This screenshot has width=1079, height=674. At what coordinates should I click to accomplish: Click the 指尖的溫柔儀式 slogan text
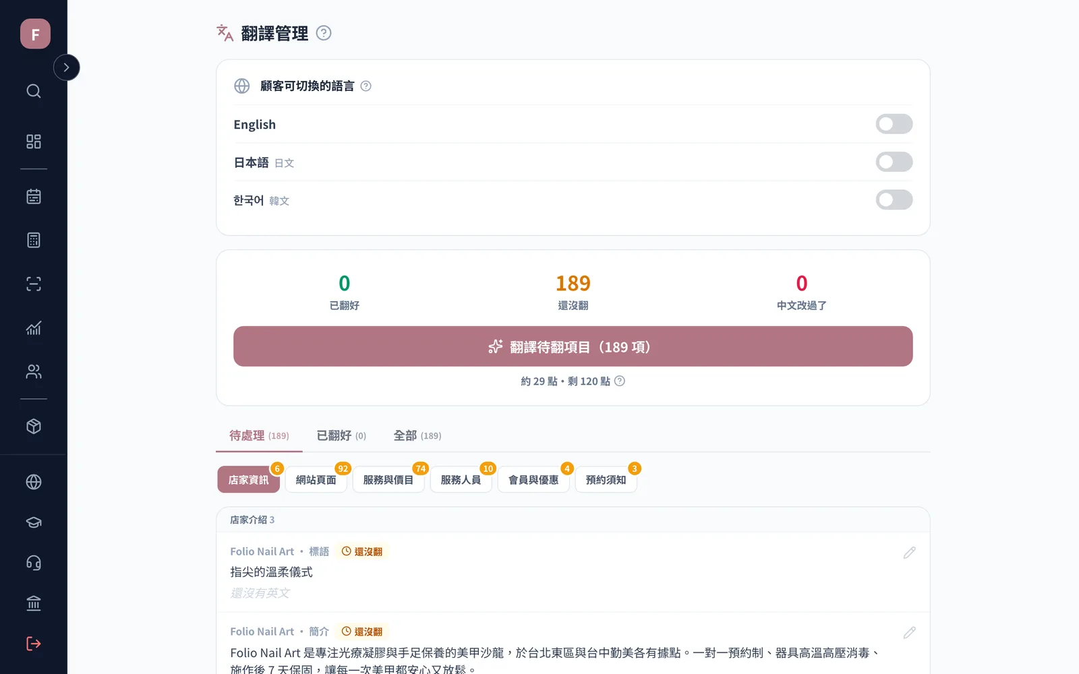(x=272, y=572)
